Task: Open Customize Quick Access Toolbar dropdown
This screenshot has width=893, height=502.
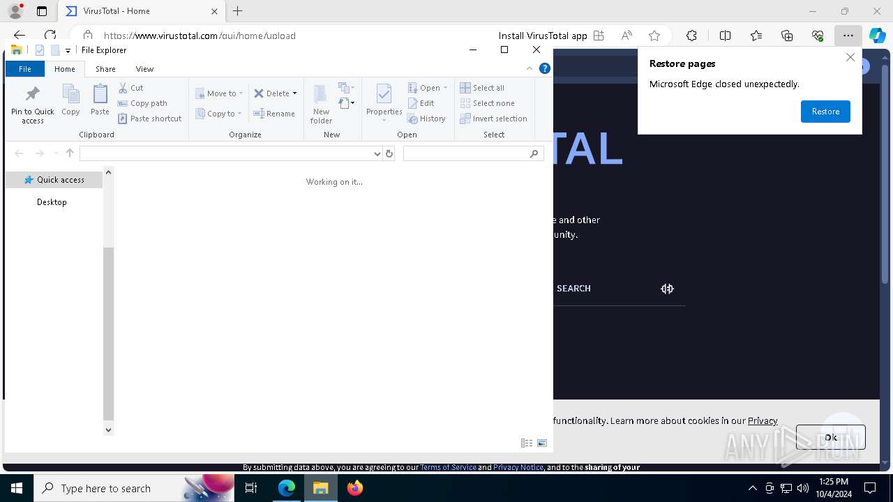Action: tap(68, 50)
